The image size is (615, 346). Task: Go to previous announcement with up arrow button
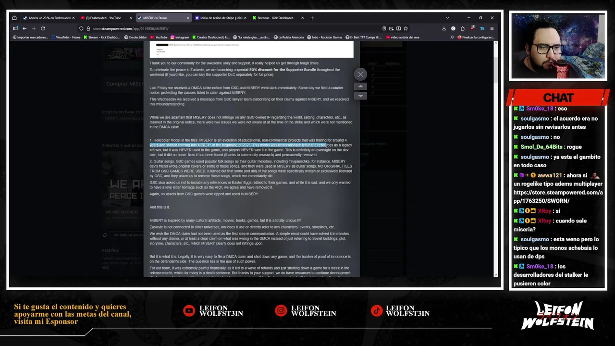tap(360, 86)
